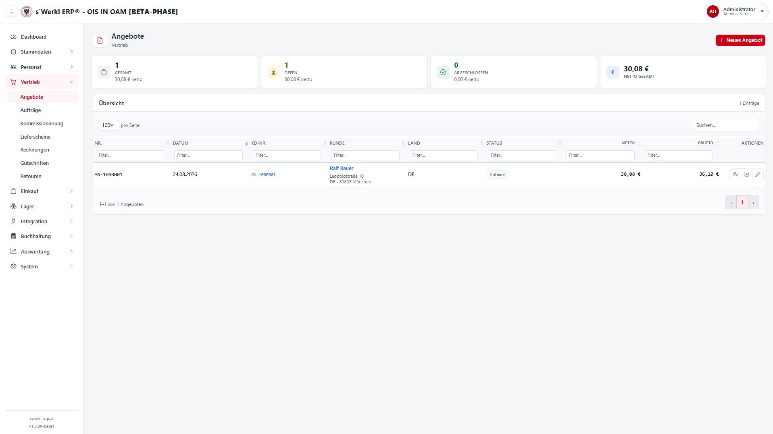Create a Neues Angebot
This screenshot has width=773, height=434.
point(740,40)
